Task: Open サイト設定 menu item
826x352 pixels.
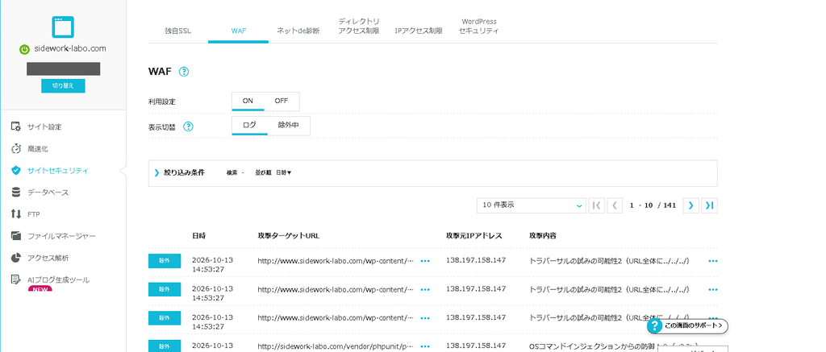Action: (x=44, y=126)
